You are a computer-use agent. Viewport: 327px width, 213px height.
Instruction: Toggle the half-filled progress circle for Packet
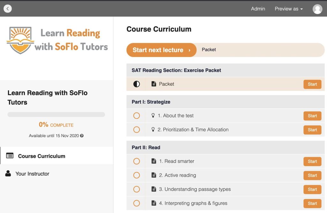pos(137,84)
